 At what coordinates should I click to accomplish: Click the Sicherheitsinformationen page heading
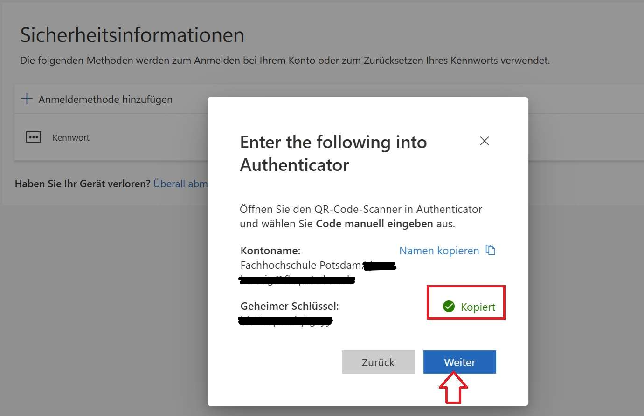click(132, 35)
